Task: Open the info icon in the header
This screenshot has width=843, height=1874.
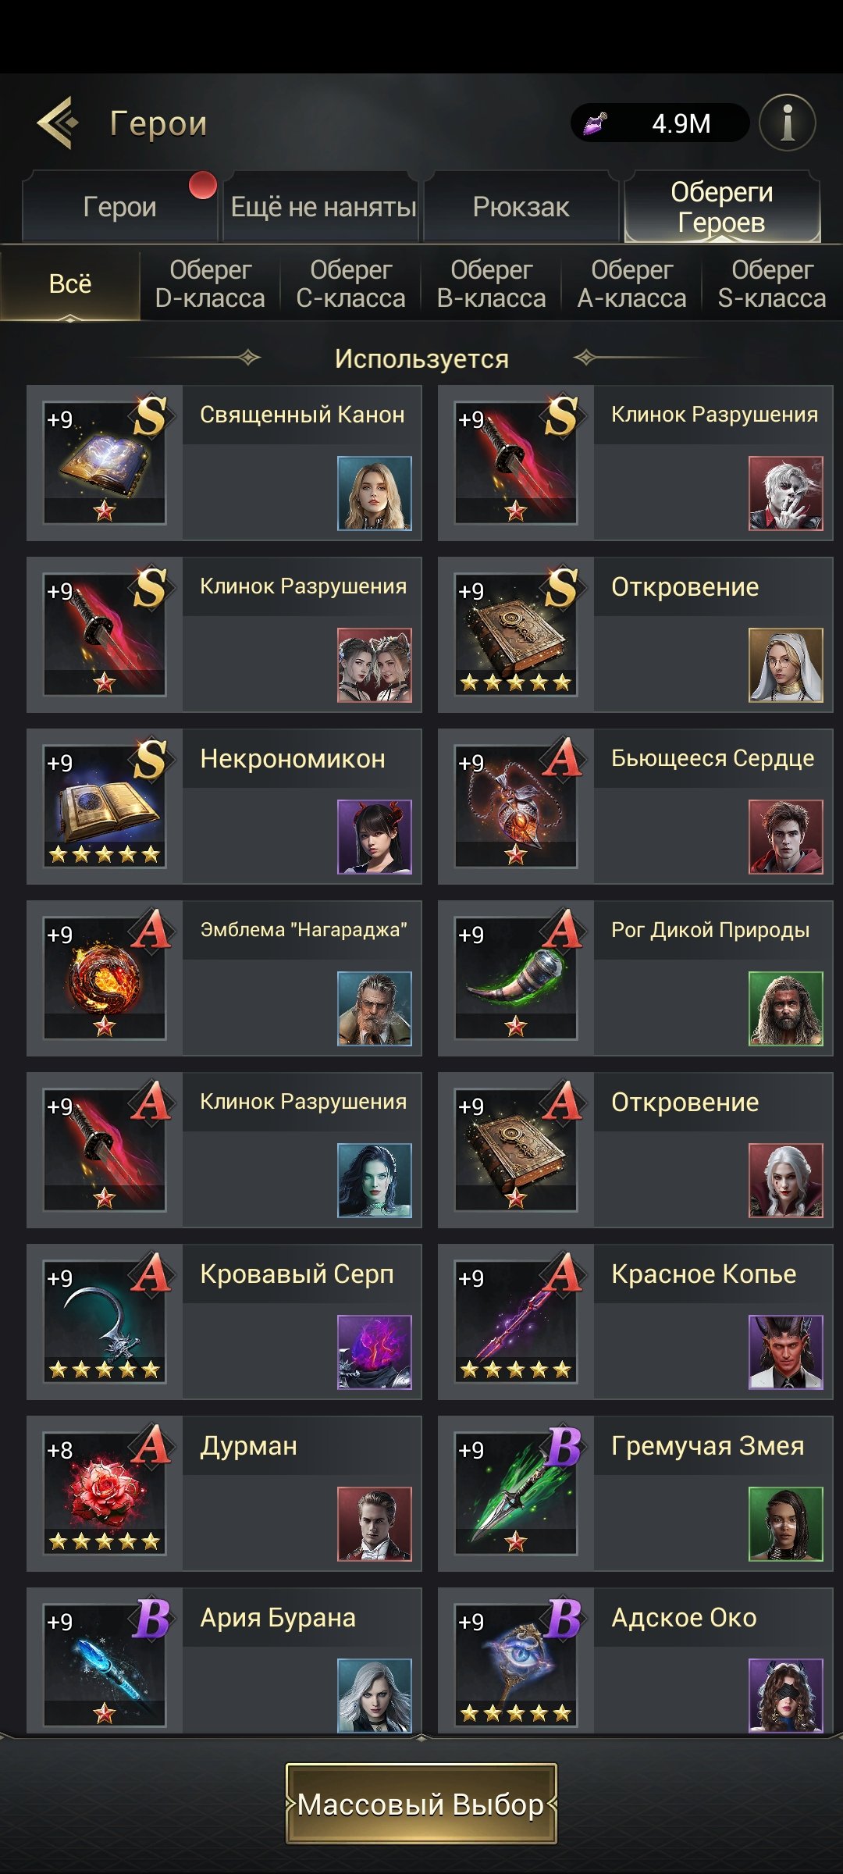Action: (788, 123)
